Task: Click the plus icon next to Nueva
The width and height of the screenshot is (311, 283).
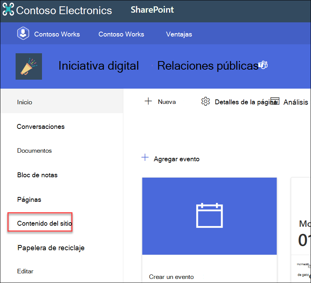Action: coord(148,101)
